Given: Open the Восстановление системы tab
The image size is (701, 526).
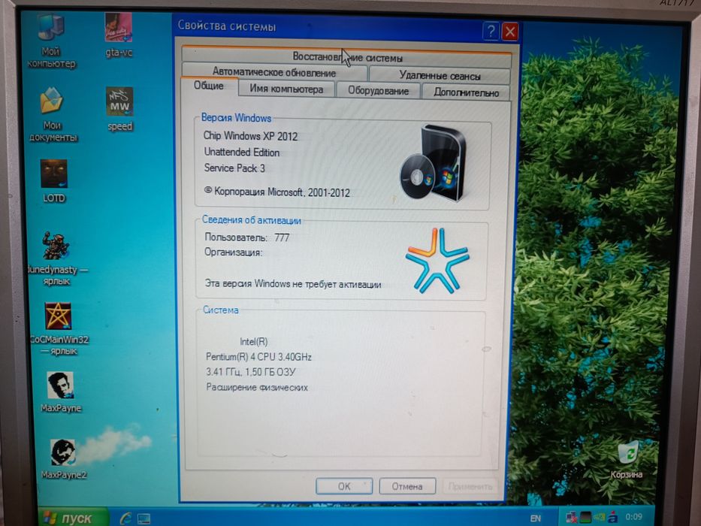Looking at the screenshot, I should click(347, 57).
